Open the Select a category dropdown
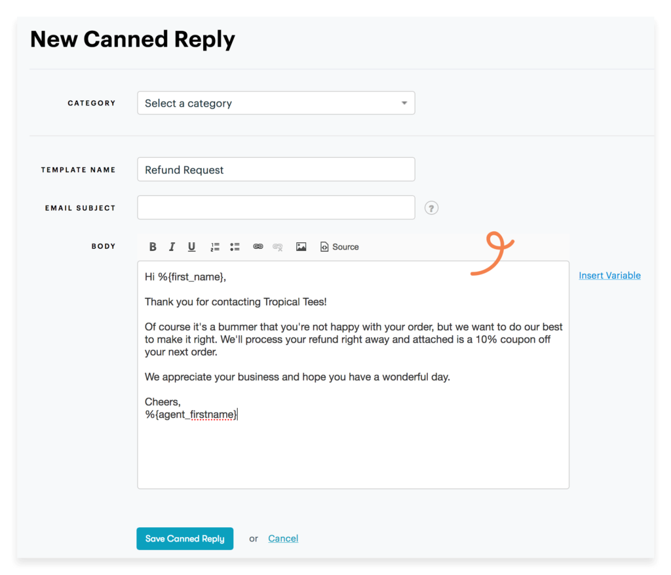Viewport: 671px width, 575px height. click(275, 103)
